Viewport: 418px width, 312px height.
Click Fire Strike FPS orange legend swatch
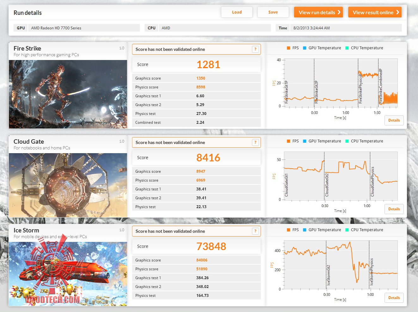click(x=288, y=48)
